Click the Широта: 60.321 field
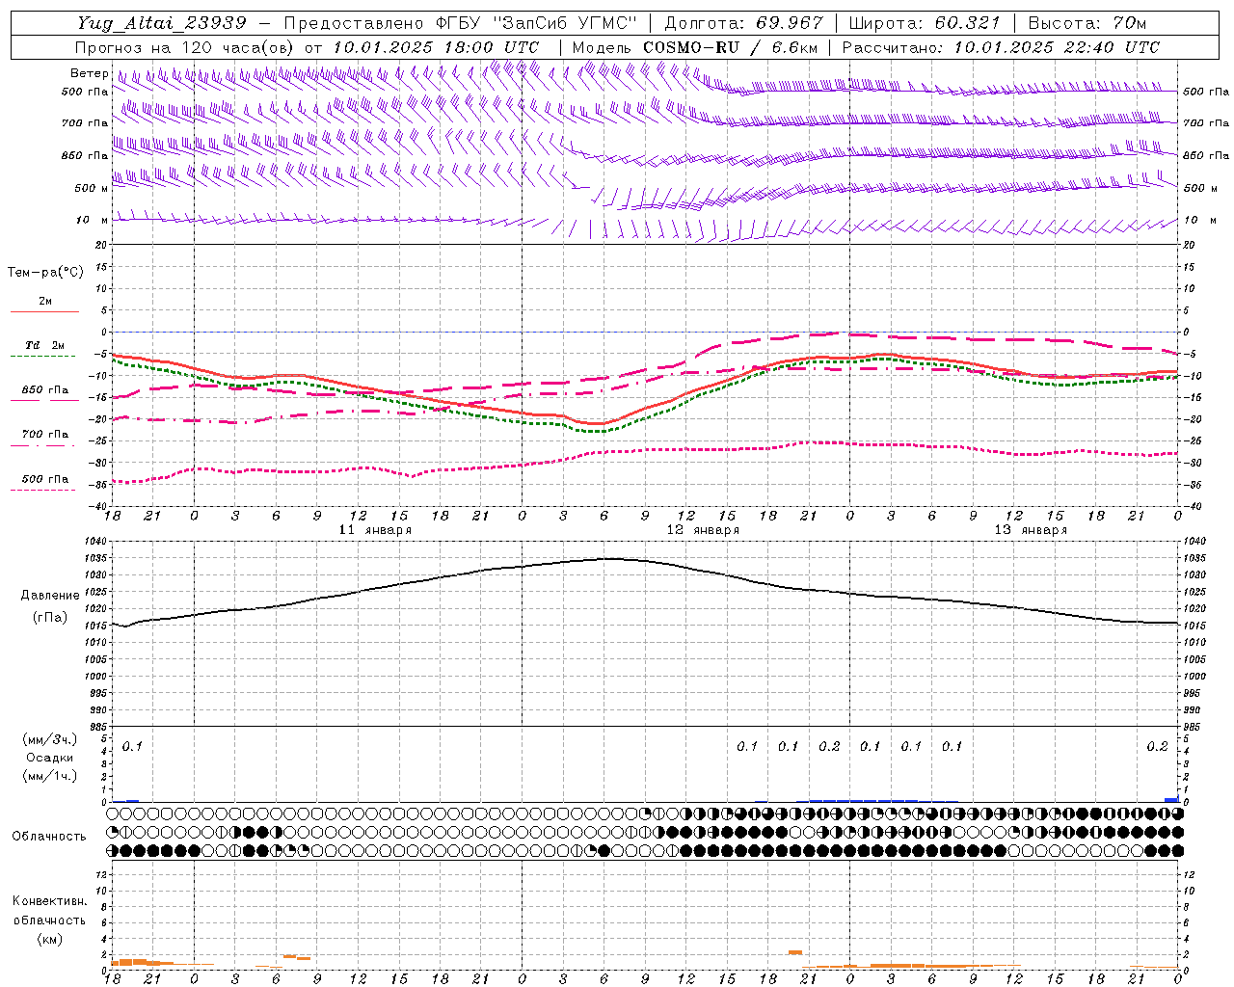This screenshot has width=1234, height=987. (924, 23)
